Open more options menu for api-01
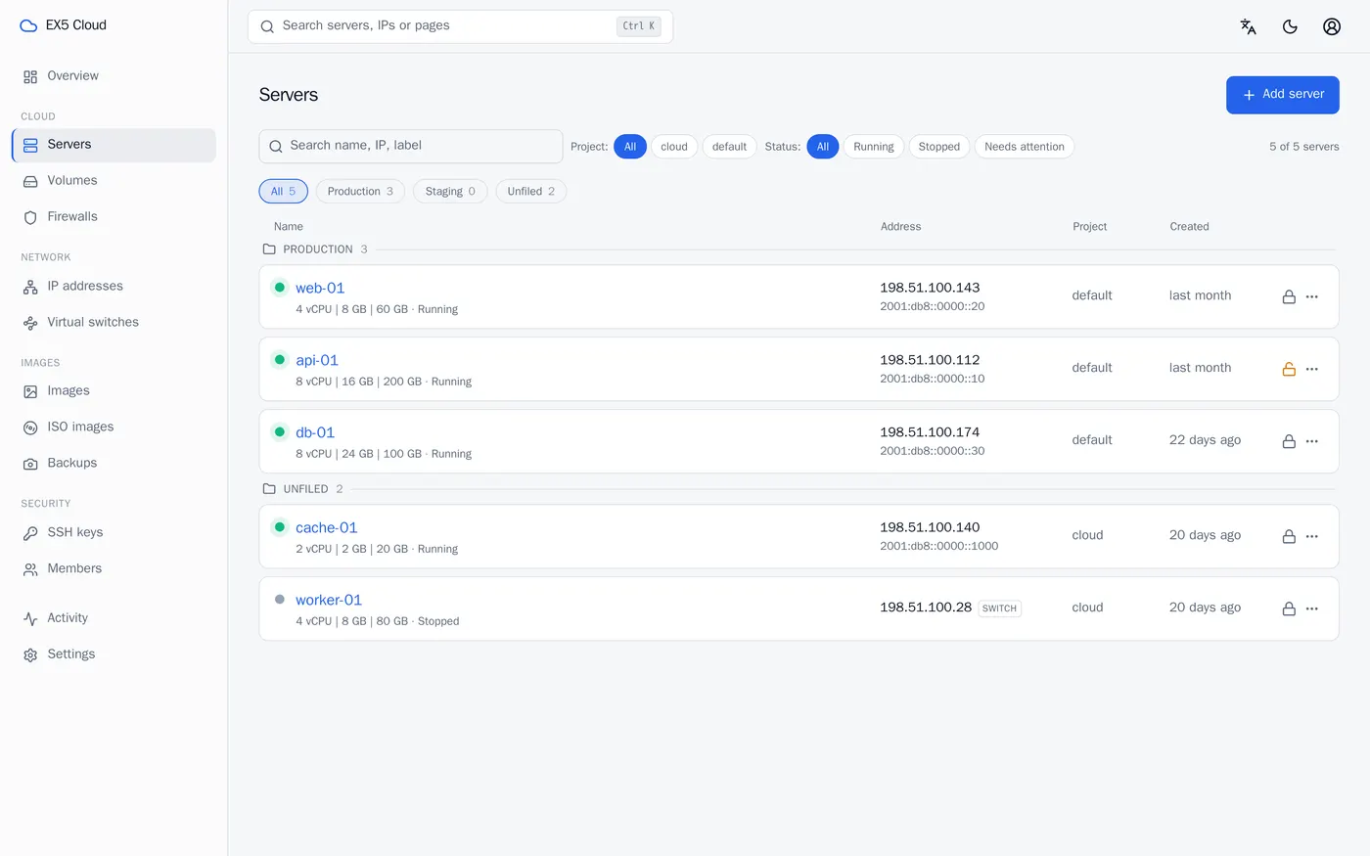Image resolution: width=1370 pixels, height=856 pixels. pyautogui.click(x=1312, y=369)
